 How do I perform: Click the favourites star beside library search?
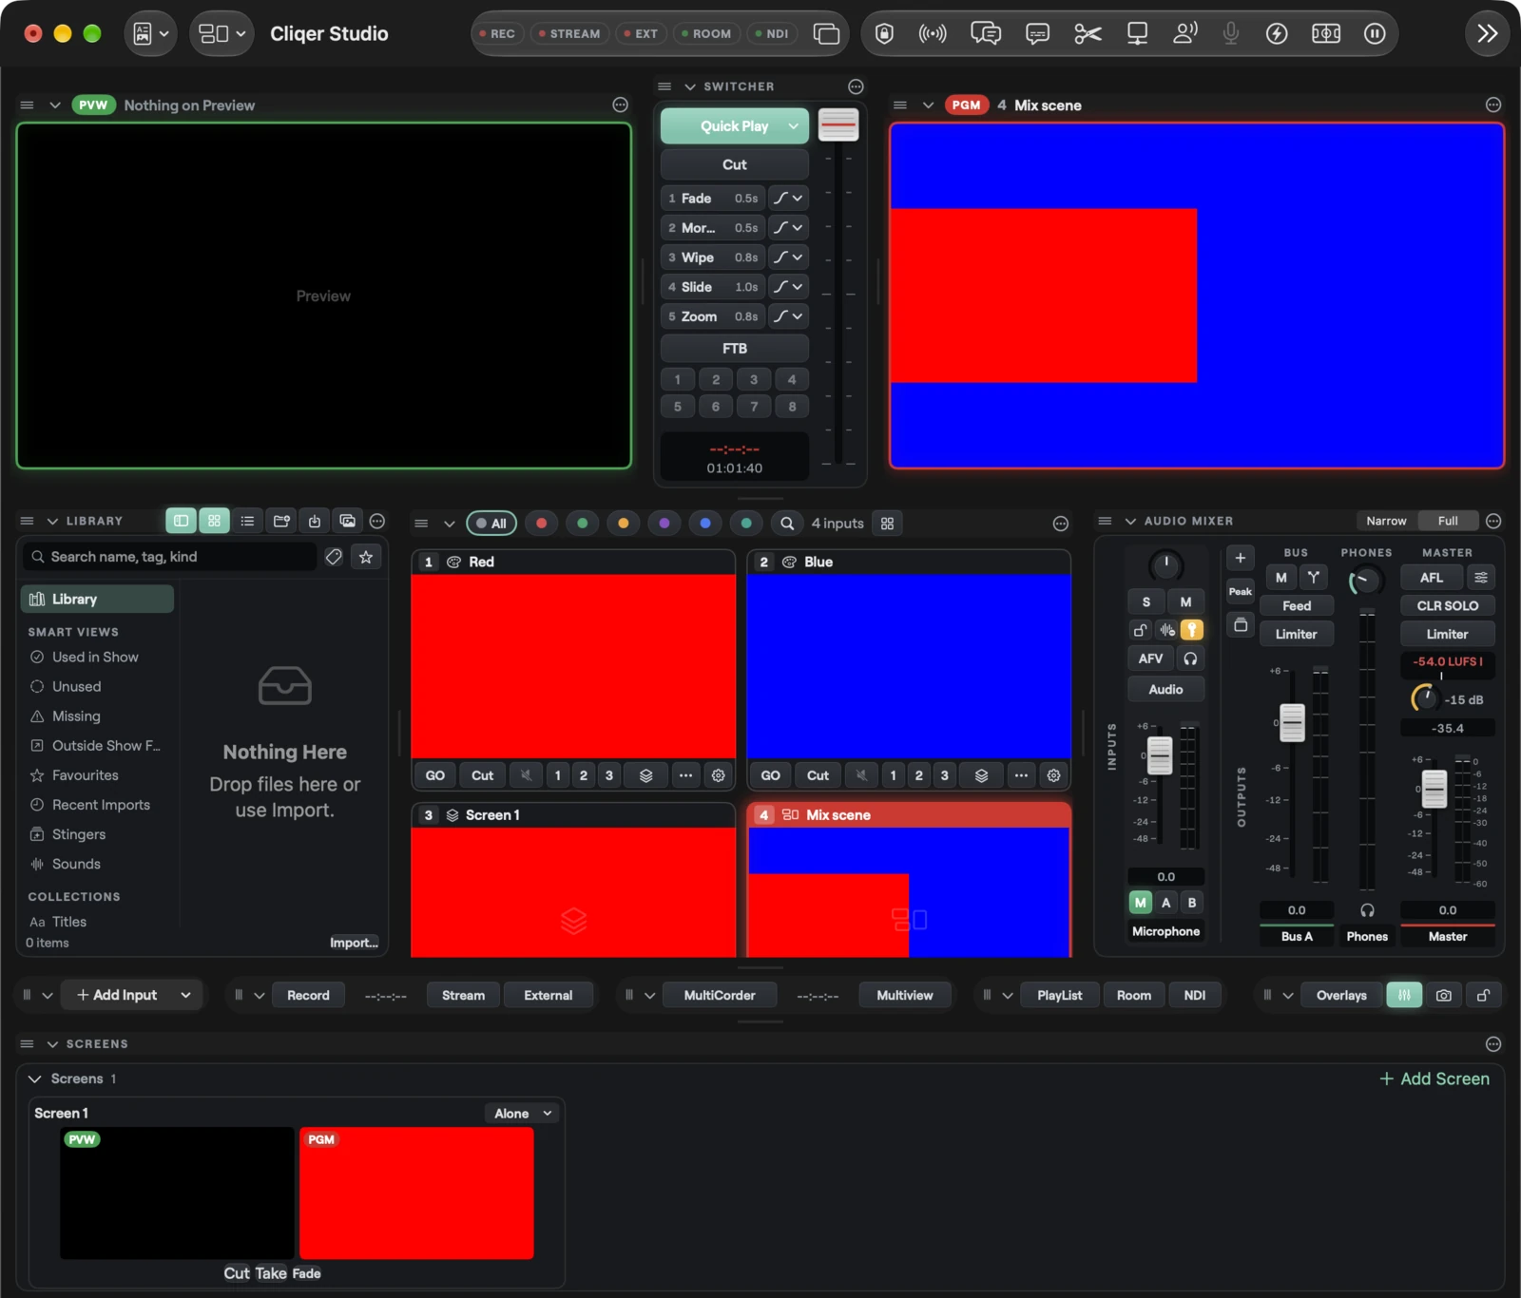[366, 557]
